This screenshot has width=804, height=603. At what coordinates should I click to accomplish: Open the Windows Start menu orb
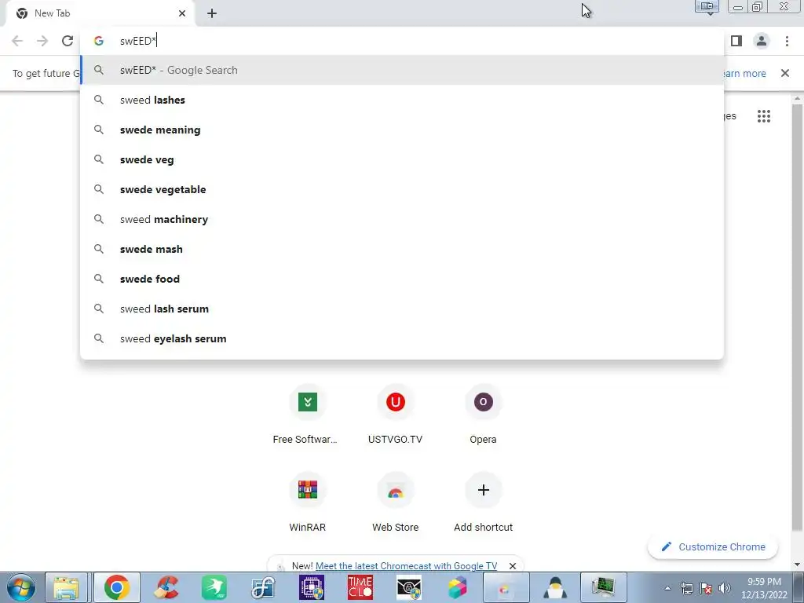click(21, 587)
